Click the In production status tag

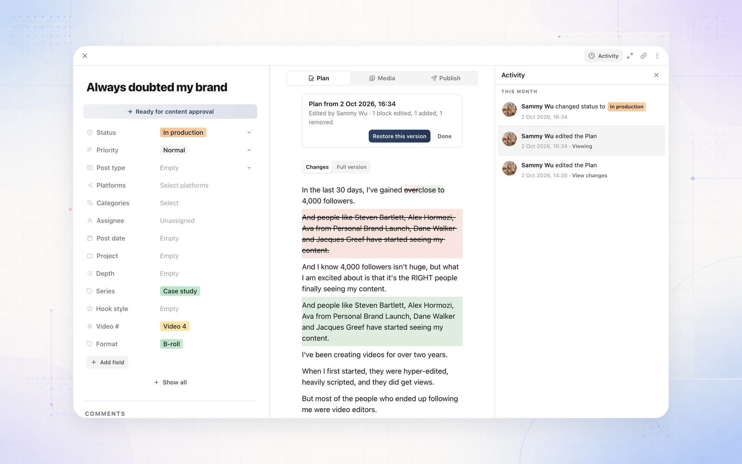[183, 133]
